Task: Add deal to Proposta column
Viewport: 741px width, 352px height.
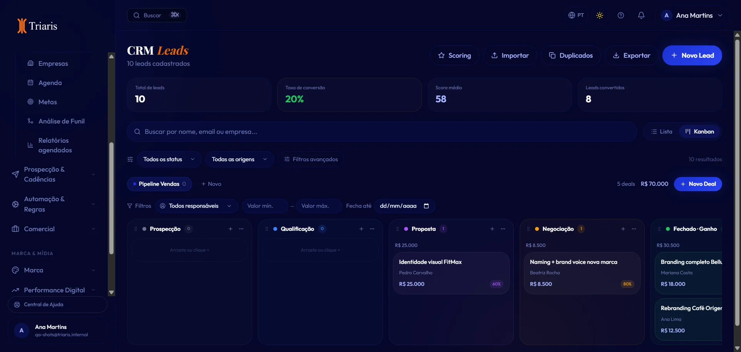Action: (492, 229)
